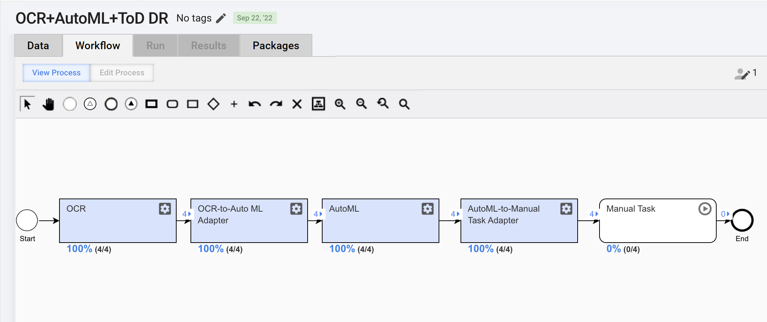
Task: Click 0% (0/4) progress under Manual Task
Action: pyautogui.click(x=623, y=249)
